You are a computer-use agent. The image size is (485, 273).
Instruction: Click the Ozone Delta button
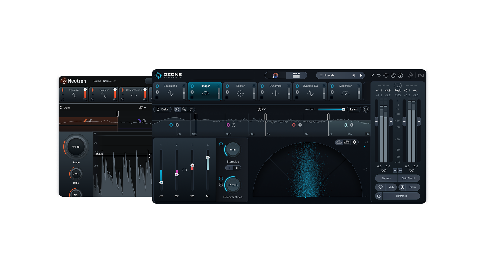162,109
